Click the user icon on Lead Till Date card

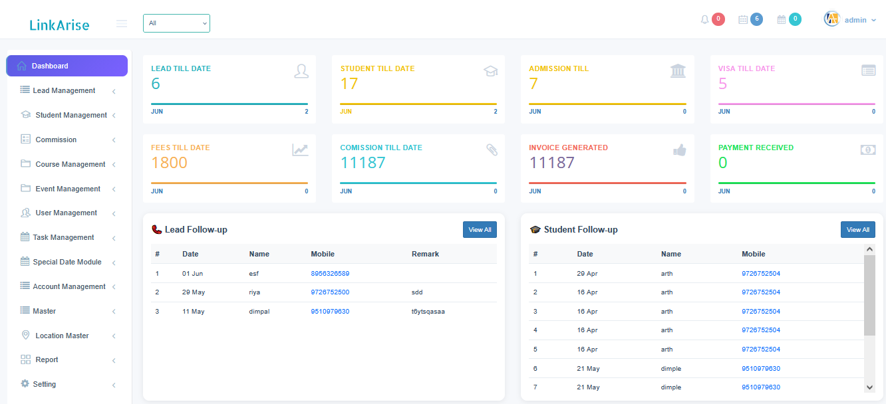(x=301, y=71)
